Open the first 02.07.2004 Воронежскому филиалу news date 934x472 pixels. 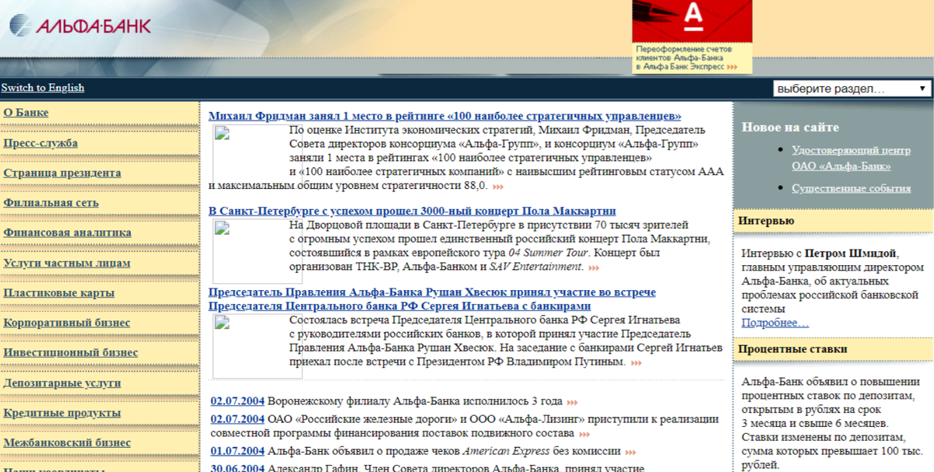237,401
